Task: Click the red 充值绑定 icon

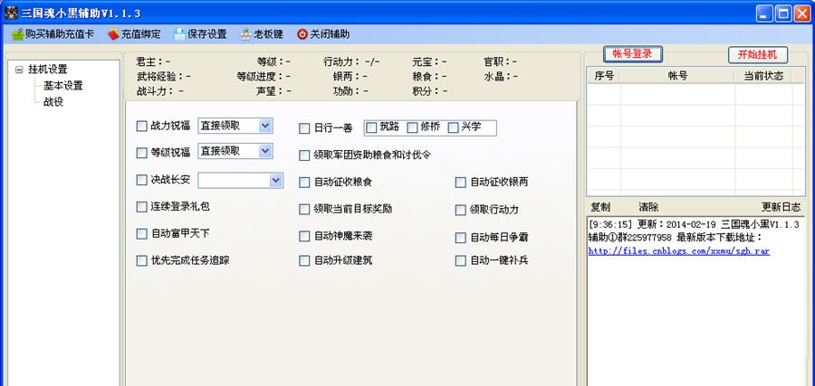Action: pos(113,34)
